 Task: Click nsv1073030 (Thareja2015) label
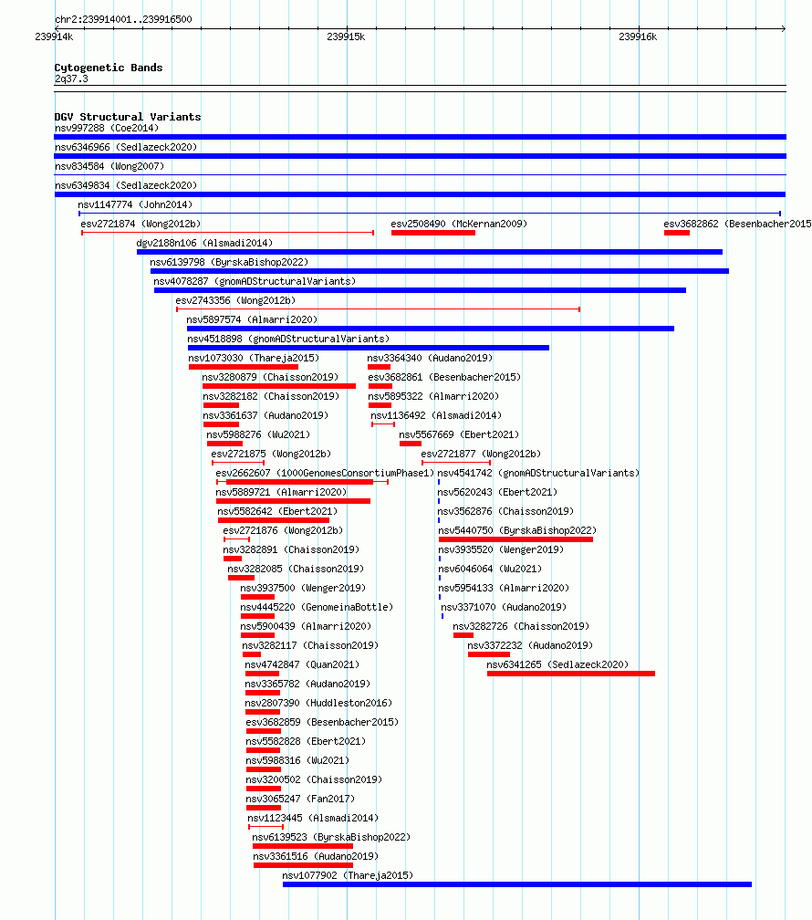point(254,358)
